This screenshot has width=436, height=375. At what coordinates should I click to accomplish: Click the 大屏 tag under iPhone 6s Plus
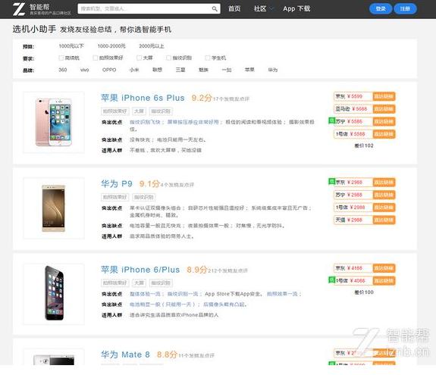point(139,111)
